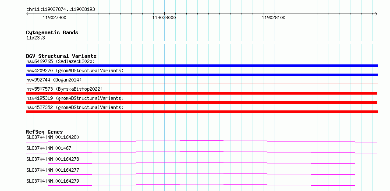Open transcript SLC37A4|NM_001164280 label
Image resolution: width=390 pixels, height=191 pixels.
click(x=53, y=137)
